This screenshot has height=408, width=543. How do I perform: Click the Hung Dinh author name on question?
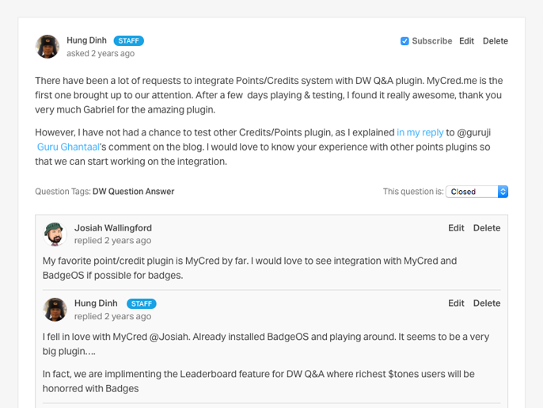tap(86, 40)
